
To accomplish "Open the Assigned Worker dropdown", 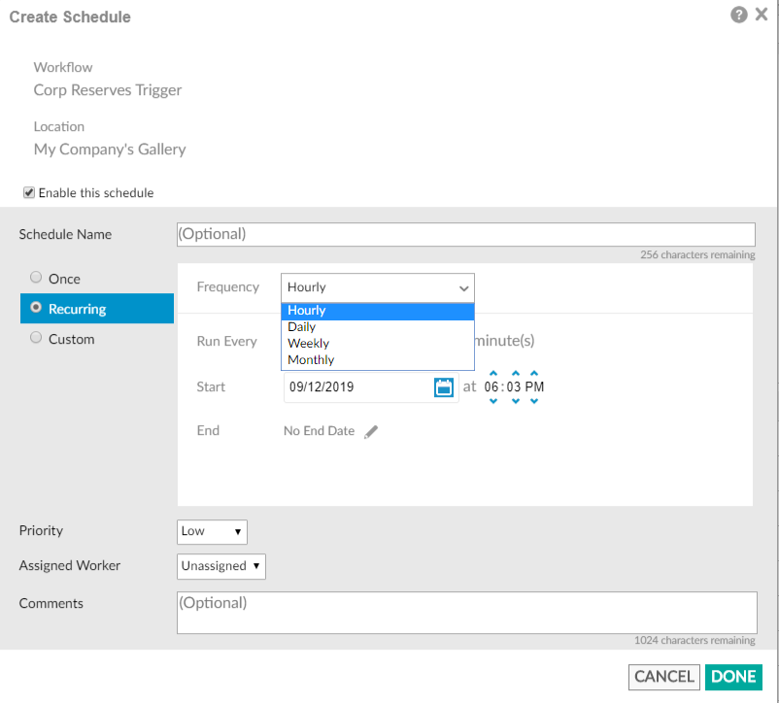I will click(x=221, y=566).
